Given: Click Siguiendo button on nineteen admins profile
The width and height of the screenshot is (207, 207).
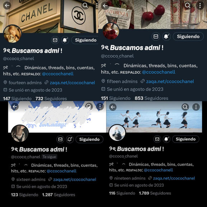Looking at the screenshot, I should (x=185, y=139).
